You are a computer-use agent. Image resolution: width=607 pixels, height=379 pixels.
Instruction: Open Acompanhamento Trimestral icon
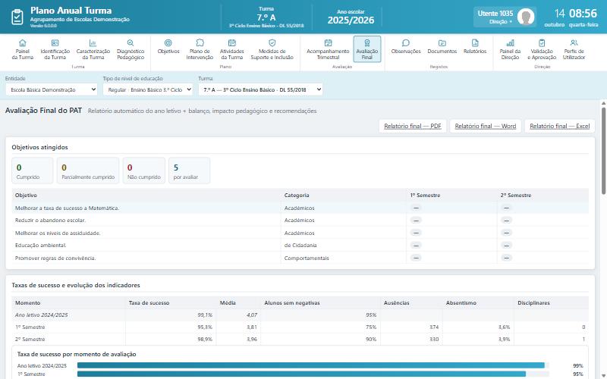click(328, 43)
